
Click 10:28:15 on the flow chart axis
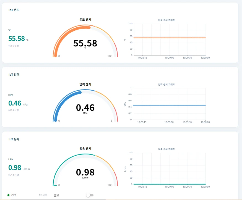tap(143, 187)
